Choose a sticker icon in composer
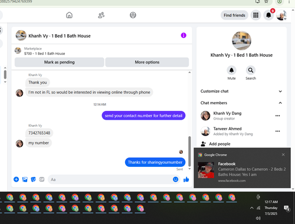Image resolution: width=295 pixels, height=224 pixels. pos(33,179)
